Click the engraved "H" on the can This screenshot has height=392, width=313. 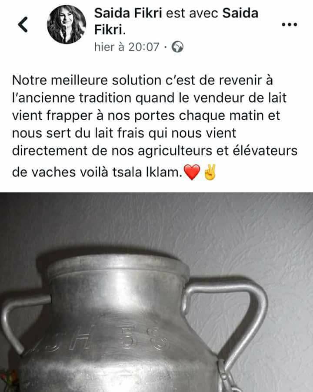pyautogui.click(x=79, y=338)
